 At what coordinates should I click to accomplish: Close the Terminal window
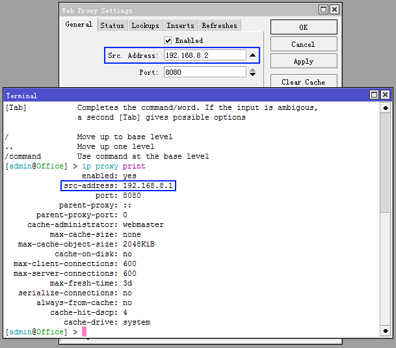385,95
